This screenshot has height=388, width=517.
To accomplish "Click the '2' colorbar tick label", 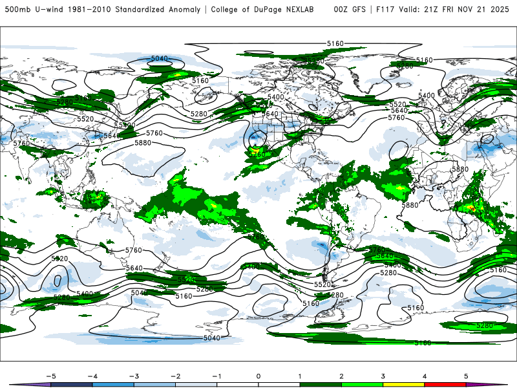I will point(341,376).
